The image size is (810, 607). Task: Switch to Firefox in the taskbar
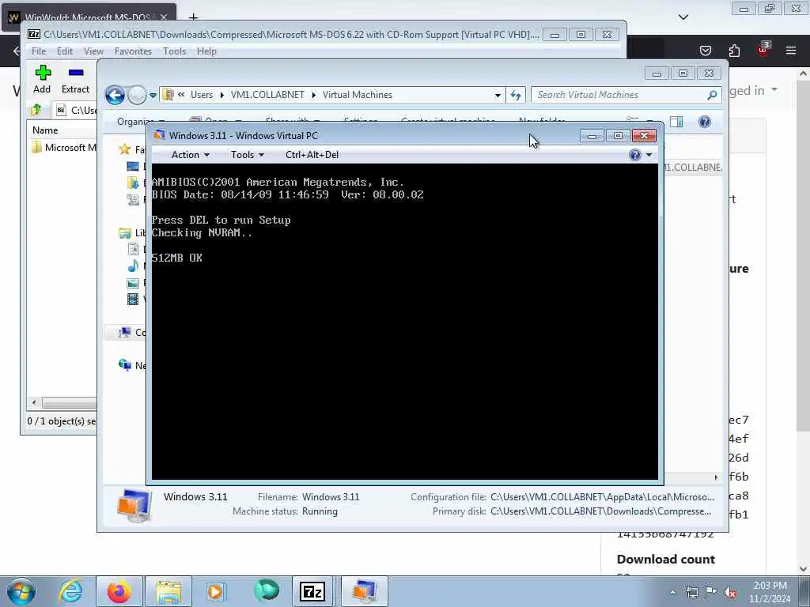click(x=119, y=591)
